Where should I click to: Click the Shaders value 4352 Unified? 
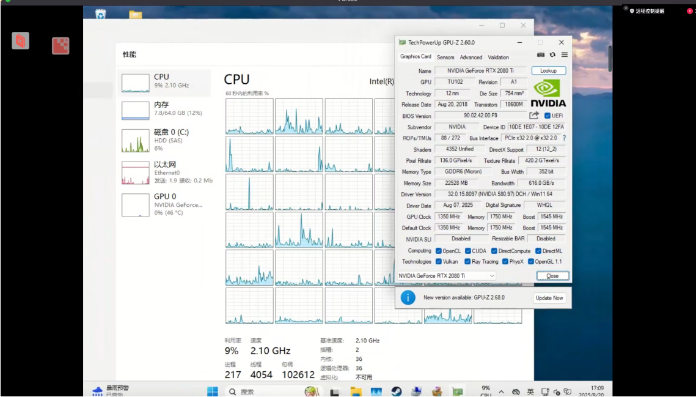point(460,149)
